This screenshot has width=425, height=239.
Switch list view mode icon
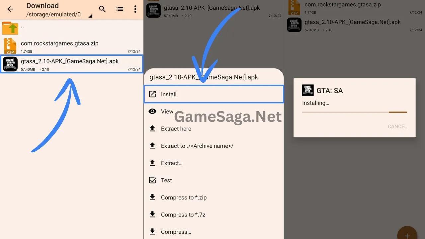120,9
